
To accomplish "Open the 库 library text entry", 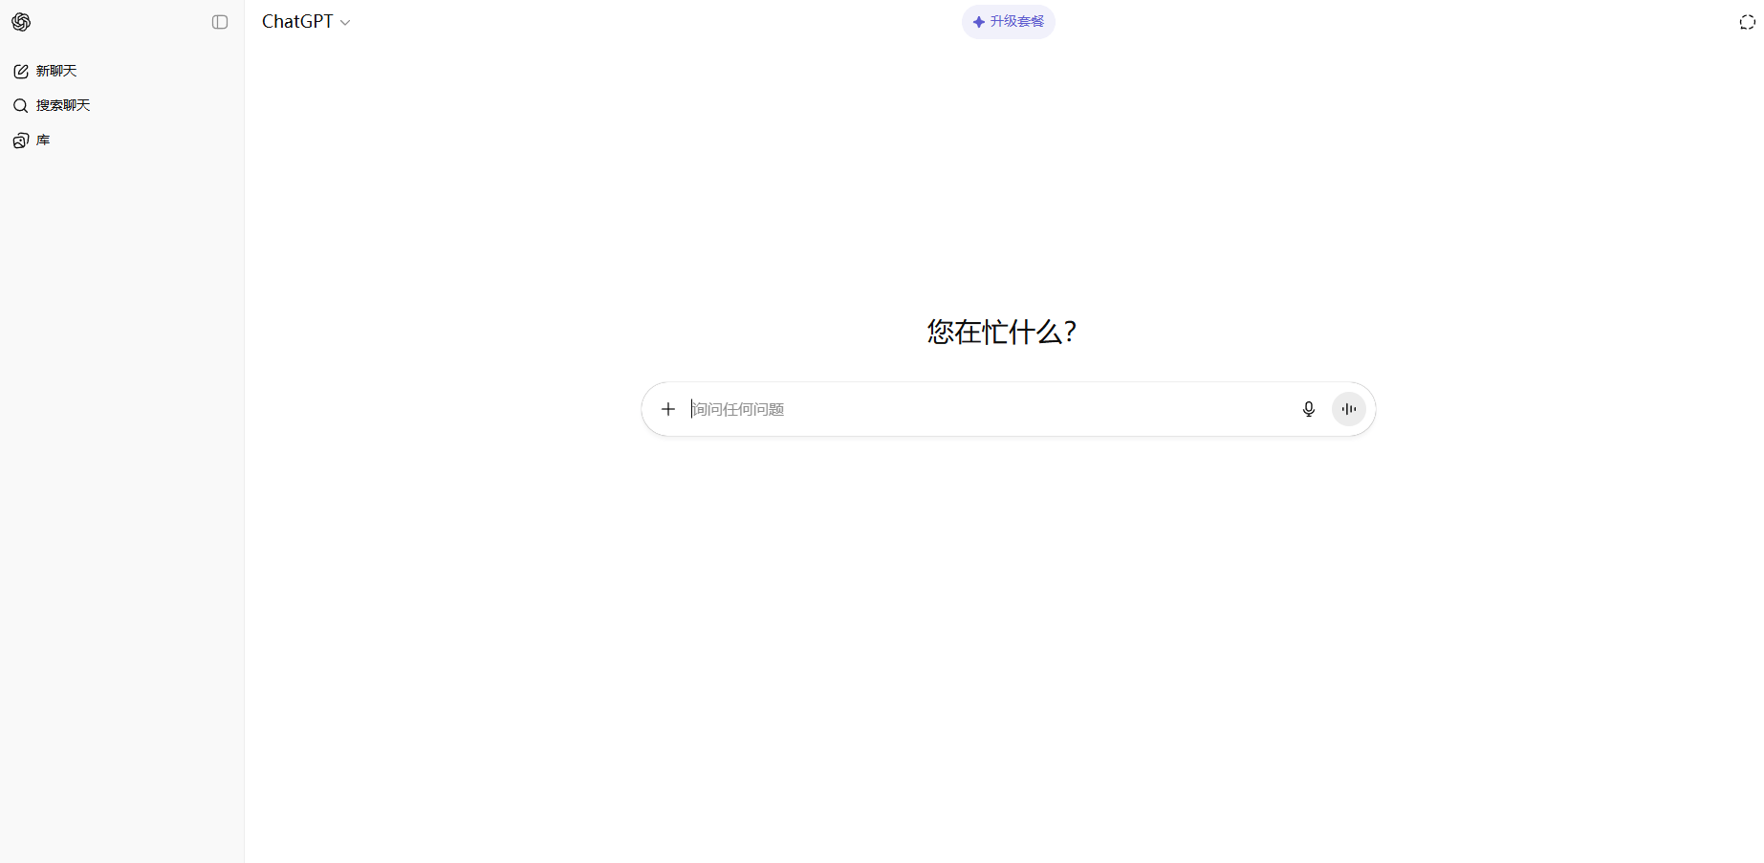I will click(43, 140).
